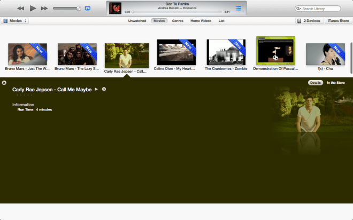The image size is (353, 220).
Task: Click the Search Library field
Action: pos(318,9)
